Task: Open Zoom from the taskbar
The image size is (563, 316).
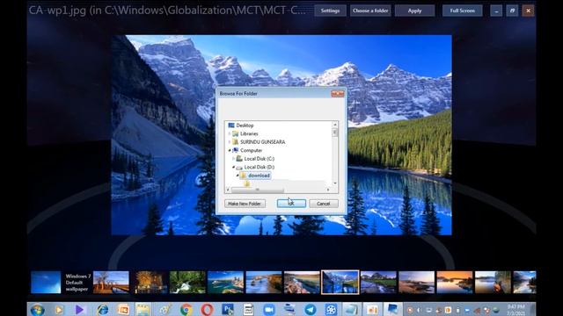Action: point(269,310)
